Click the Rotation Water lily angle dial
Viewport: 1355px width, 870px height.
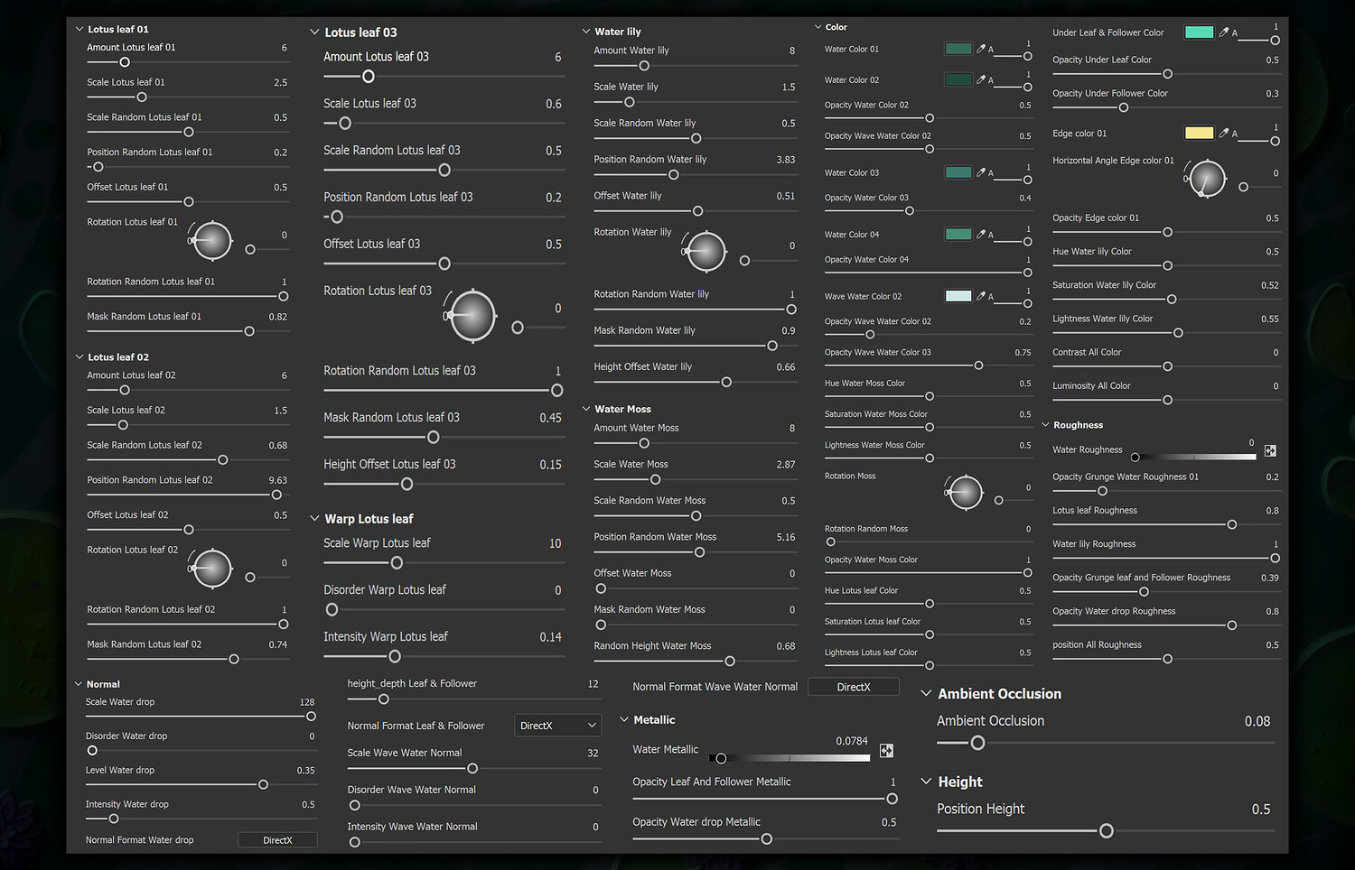[706, 252]
